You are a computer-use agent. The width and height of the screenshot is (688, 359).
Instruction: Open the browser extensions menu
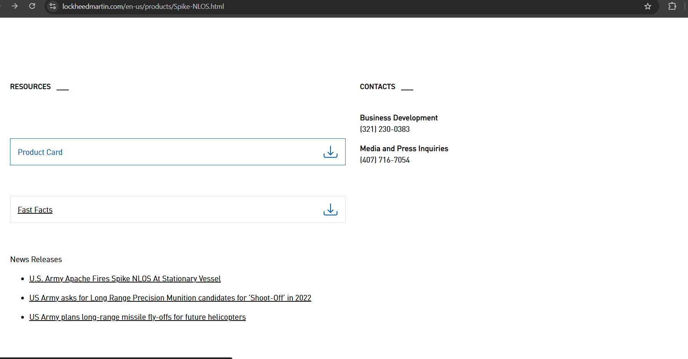tap(672, 7)
